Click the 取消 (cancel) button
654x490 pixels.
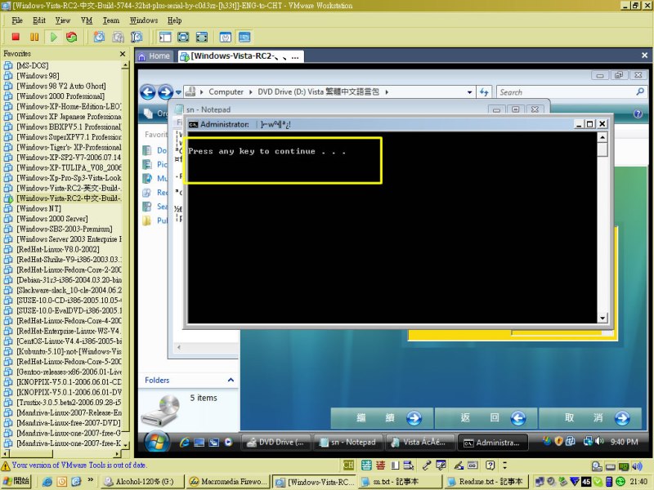coord(589,418)
